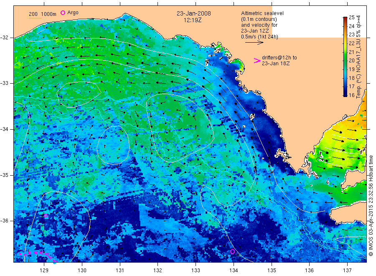Click the longitude label "129"
376x276 pixels.
(x=44, y=271)
